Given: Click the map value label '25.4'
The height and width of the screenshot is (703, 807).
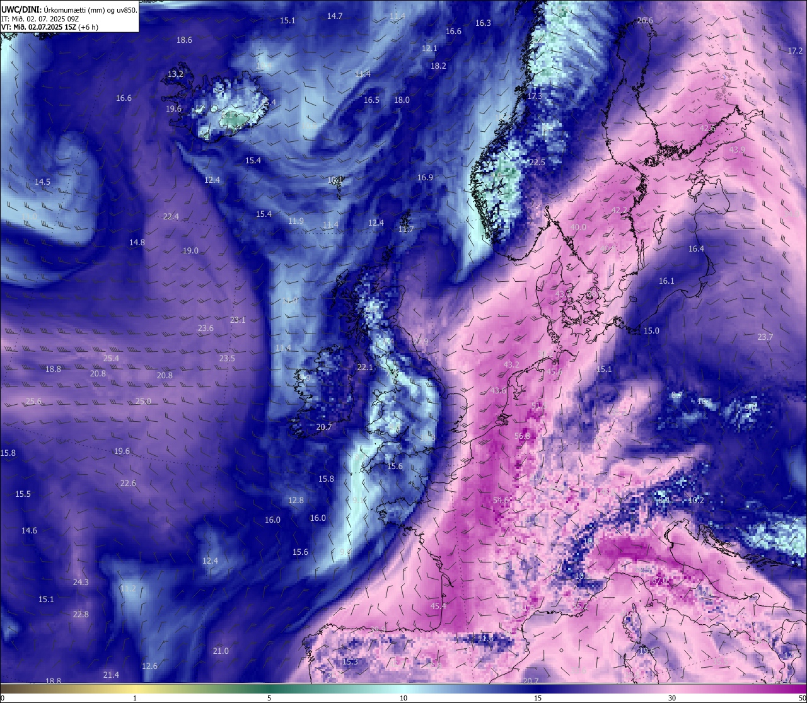Looking at the screenshot, I should 111,358.
